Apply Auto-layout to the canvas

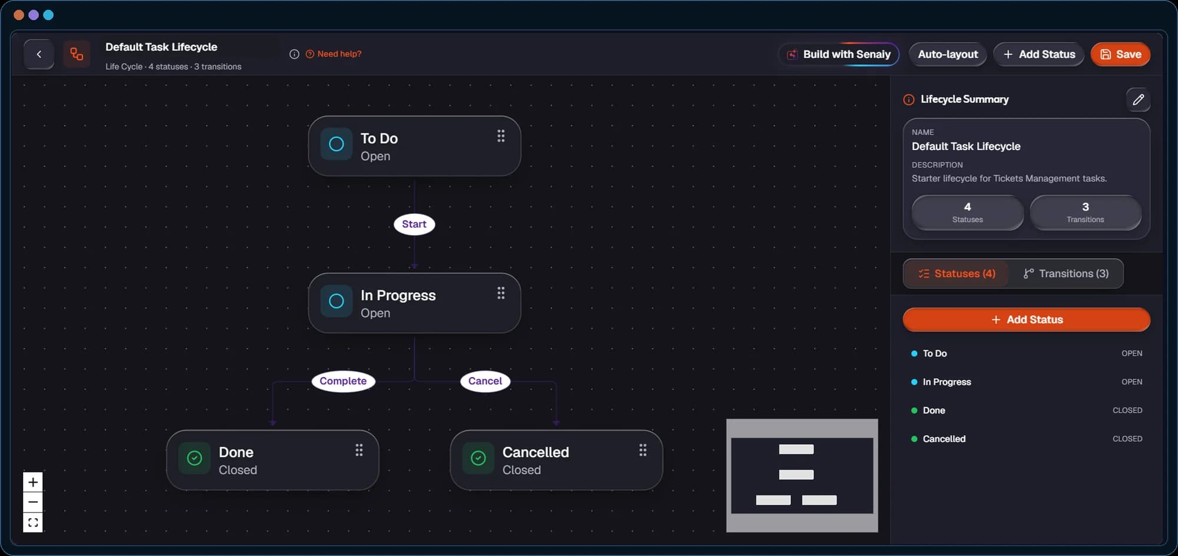[x=948, y=54]
